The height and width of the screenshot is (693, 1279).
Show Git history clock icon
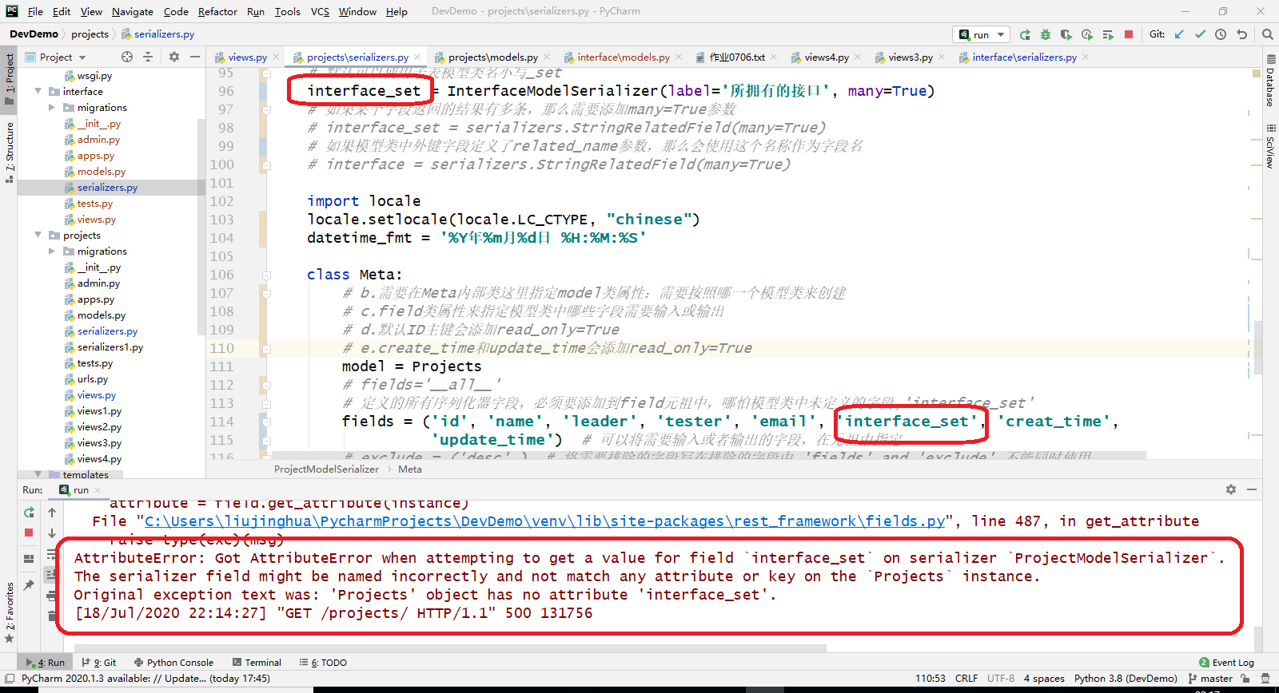pos(1221,34)
